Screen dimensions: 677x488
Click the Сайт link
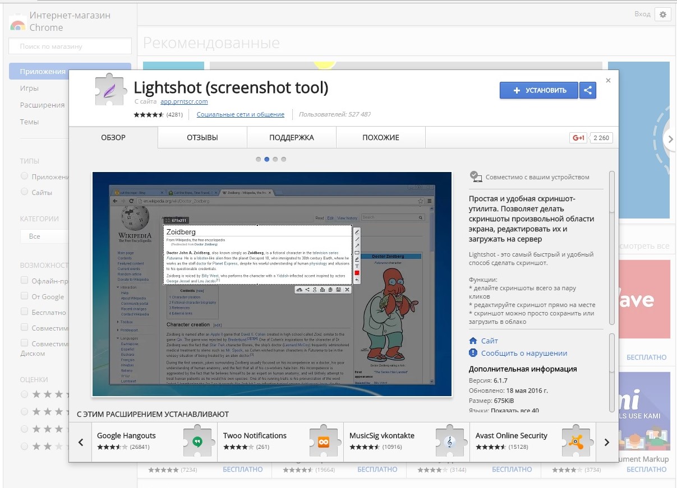coord(489,341)
